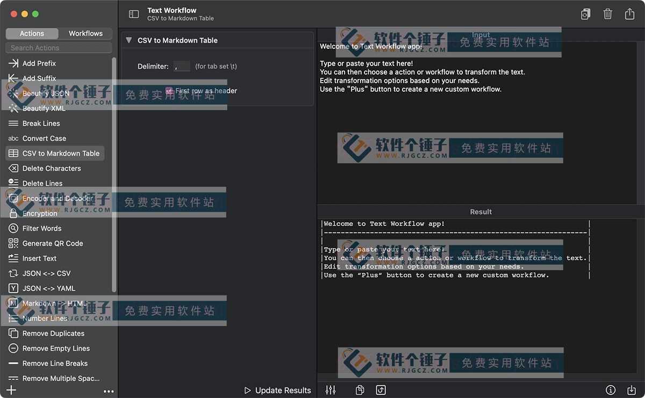Click the Delete Characters icon

13,169
